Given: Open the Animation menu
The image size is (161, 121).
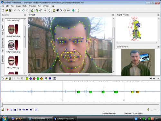Looking at the screenshot, I should pos(33,6).
